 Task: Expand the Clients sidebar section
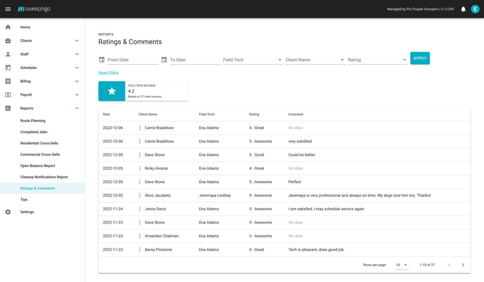[77, 41]
